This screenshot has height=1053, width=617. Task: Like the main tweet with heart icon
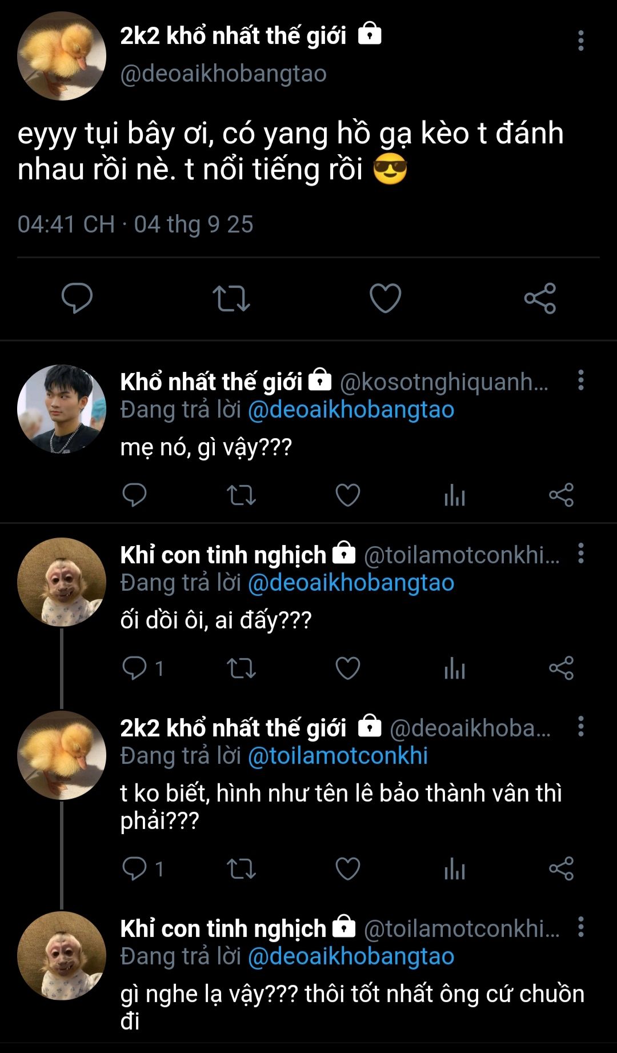tap(386, 298)
